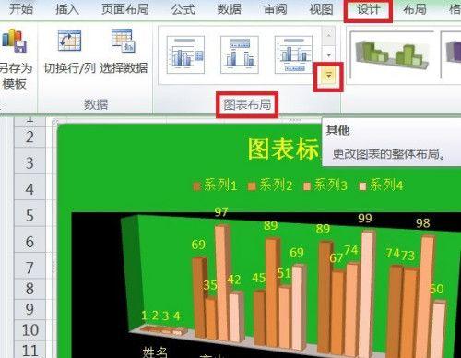Click the 选择数据 button label
The width and height of the screenshot is (461, 358).
coord(124,68)
